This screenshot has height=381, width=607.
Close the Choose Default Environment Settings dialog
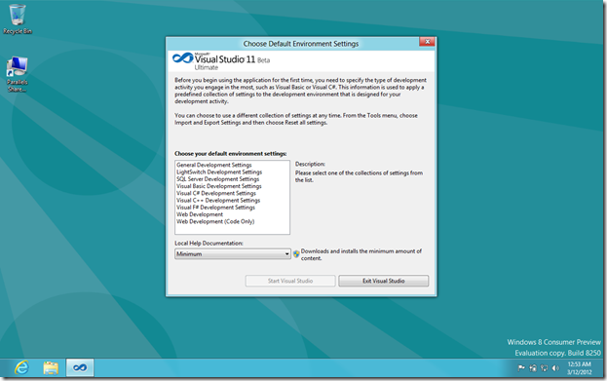[x=427, y=42]
